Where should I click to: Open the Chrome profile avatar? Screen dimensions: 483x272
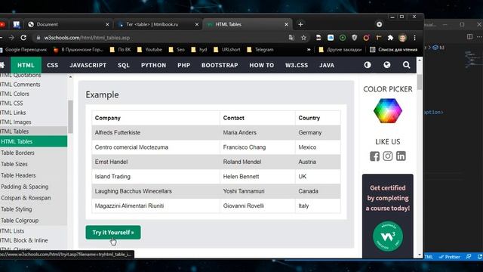click(402, 38)
